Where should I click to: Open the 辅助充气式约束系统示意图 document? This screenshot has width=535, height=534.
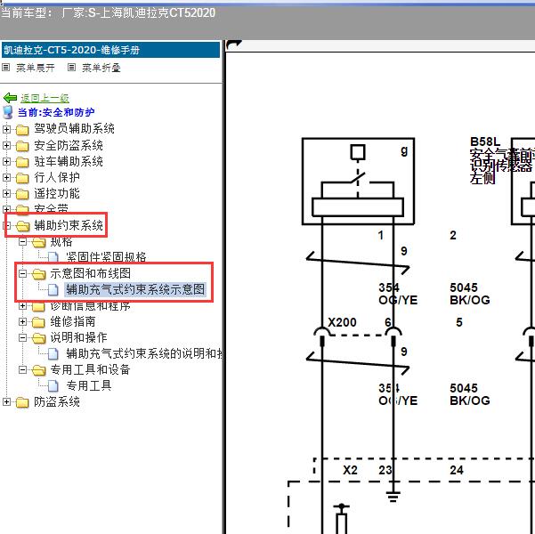[135, 289]
